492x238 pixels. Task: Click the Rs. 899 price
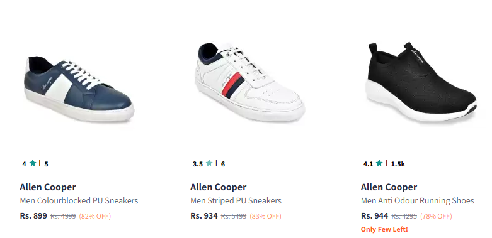[33, 216]
